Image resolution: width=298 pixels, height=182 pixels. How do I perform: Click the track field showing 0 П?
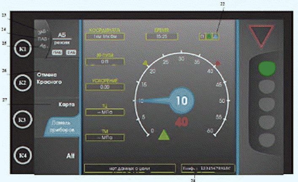coord(105,62)
